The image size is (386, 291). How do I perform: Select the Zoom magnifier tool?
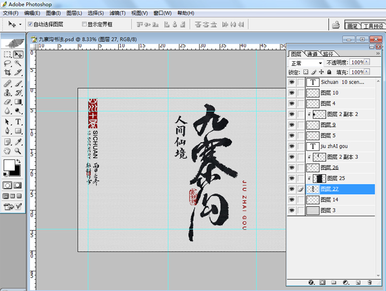[18, 151]
